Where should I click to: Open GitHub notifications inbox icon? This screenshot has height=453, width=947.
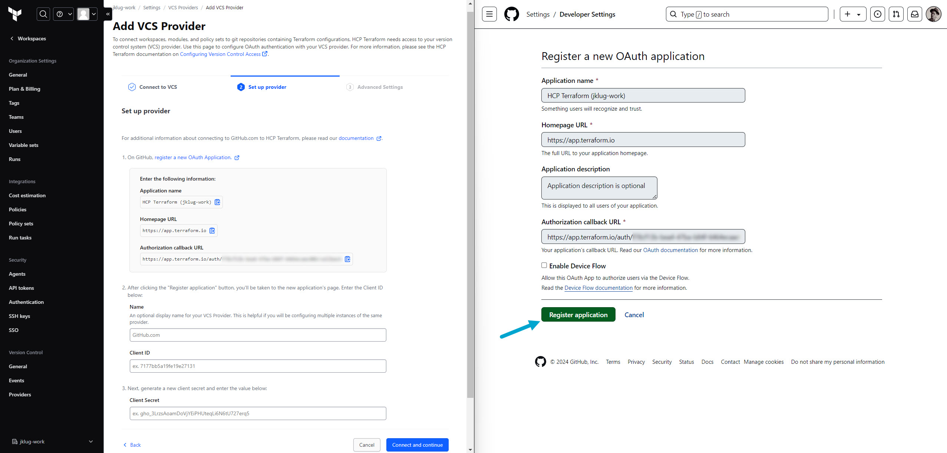(915, 14)
